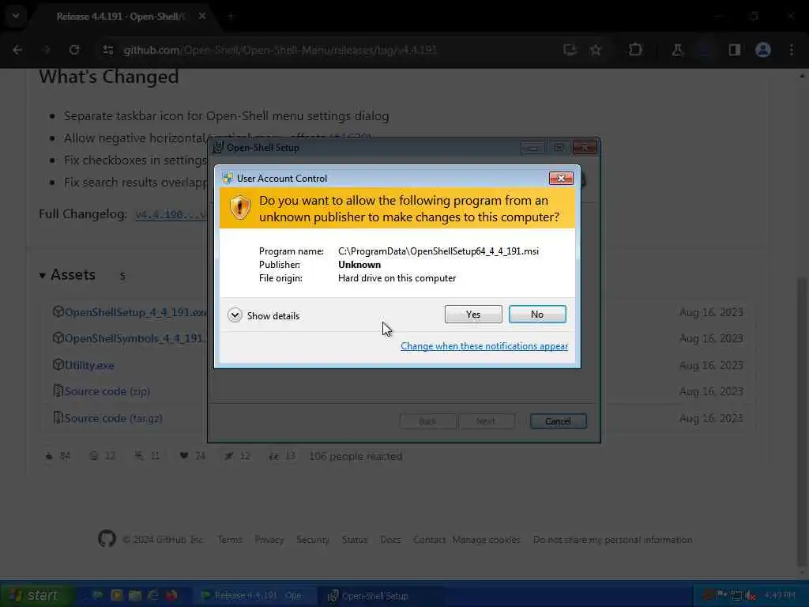Image resolution: width=809 pixels, height=607 pixels.
Task: Click the eyes reaction count 13
Action: pyautogui.click(x=282, y=456)
